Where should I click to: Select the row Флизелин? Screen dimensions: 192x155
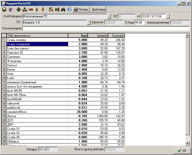click(x=63, y=61)
